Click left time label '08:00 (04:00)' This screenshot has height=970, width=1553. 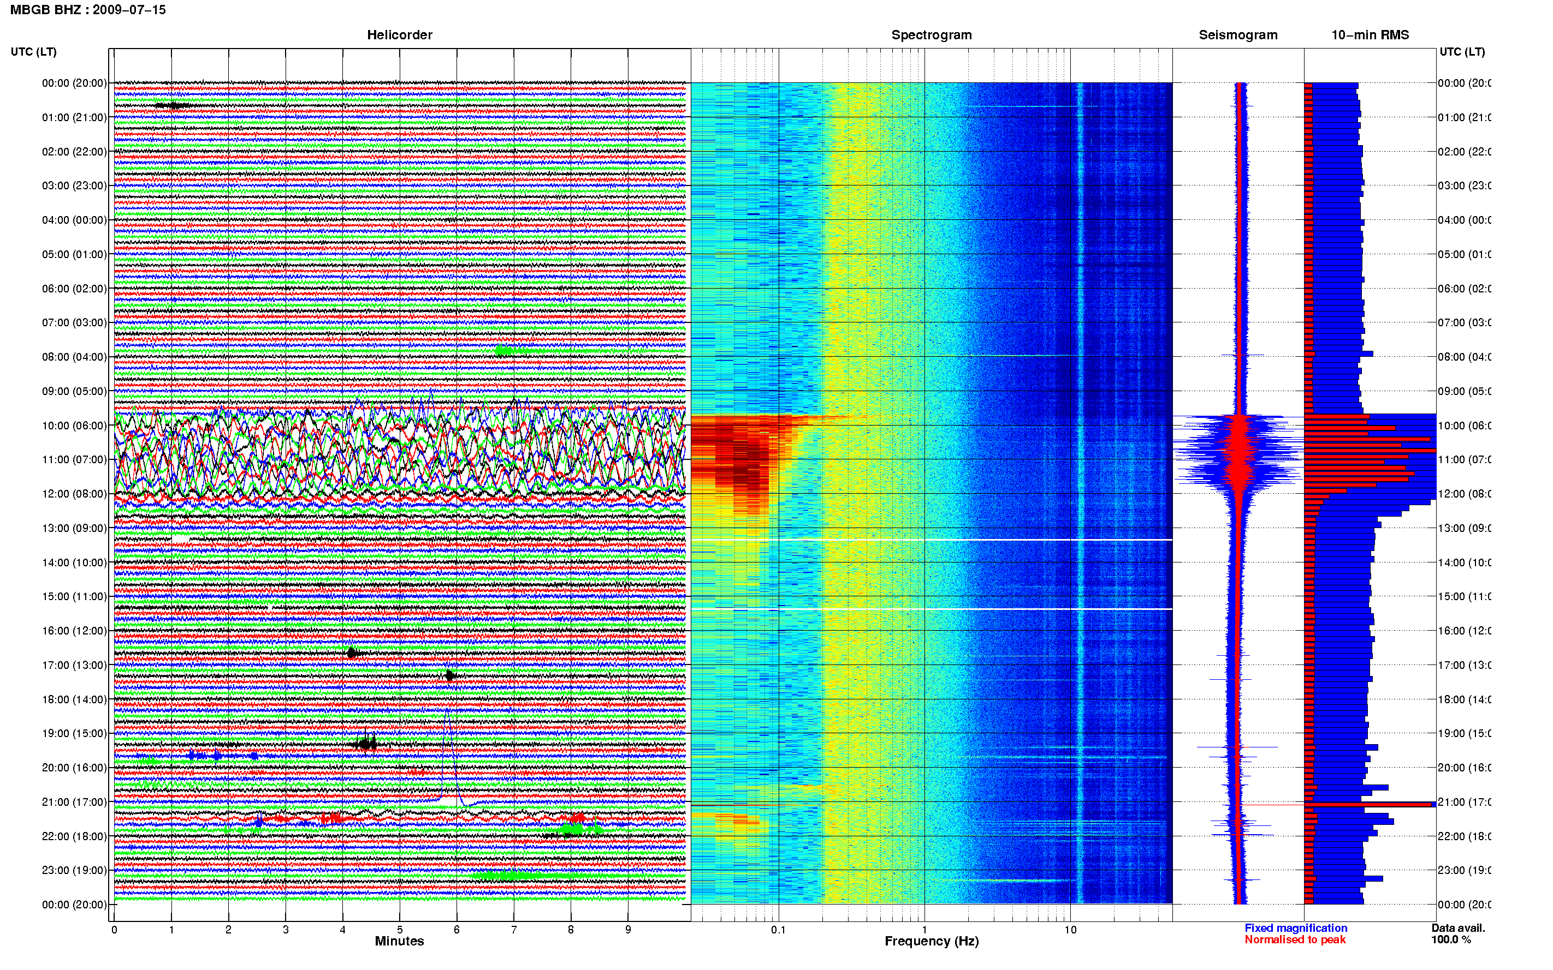74,357
